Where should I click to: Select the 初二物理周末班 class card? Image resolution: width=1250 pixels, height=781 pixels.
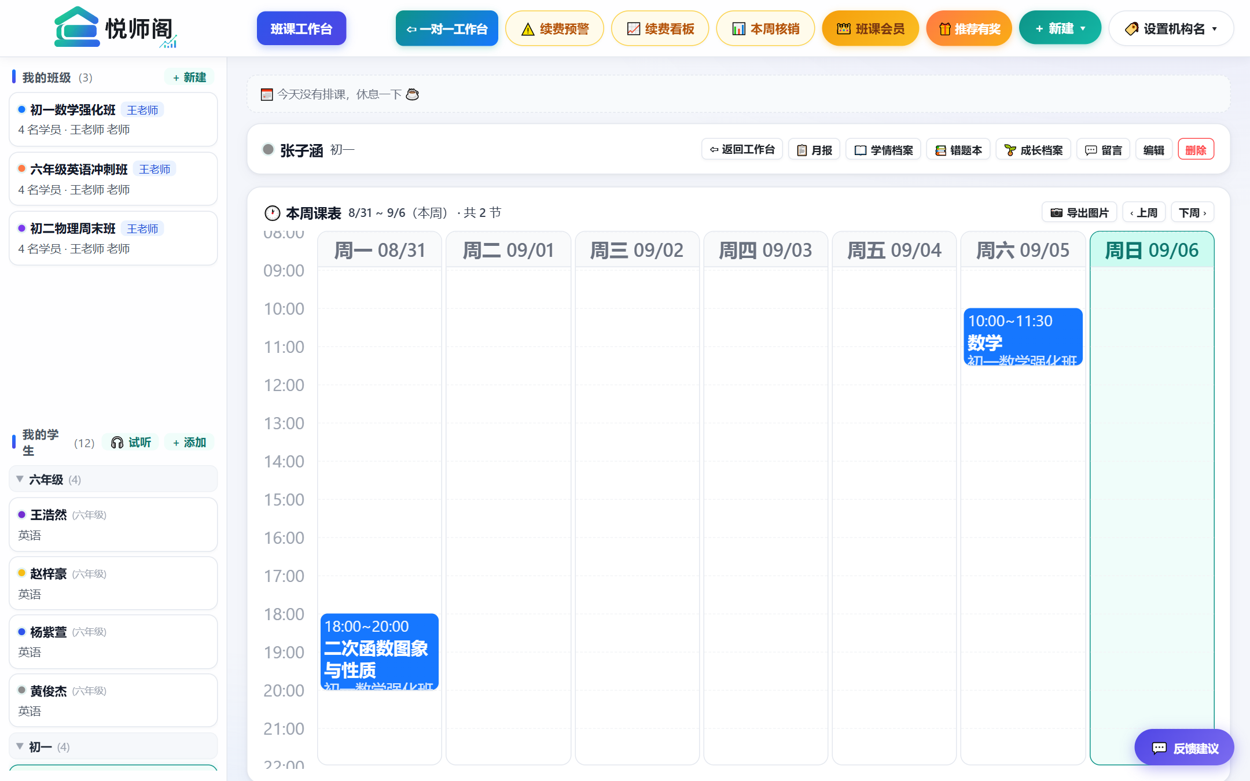tap(113, 238)
